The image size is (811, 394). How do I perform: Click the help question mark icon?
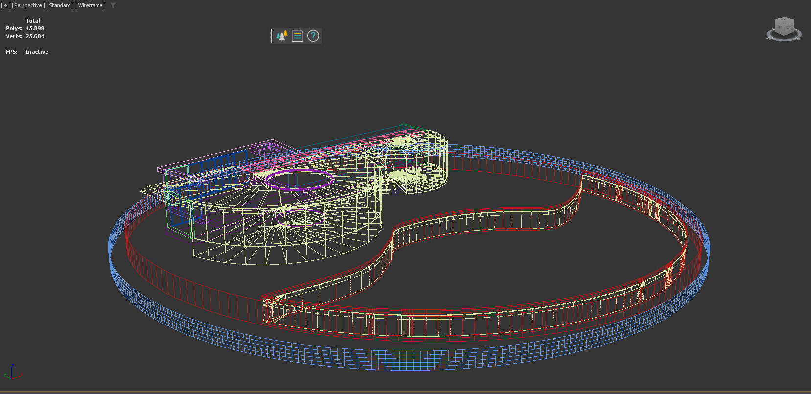[313, 36]
